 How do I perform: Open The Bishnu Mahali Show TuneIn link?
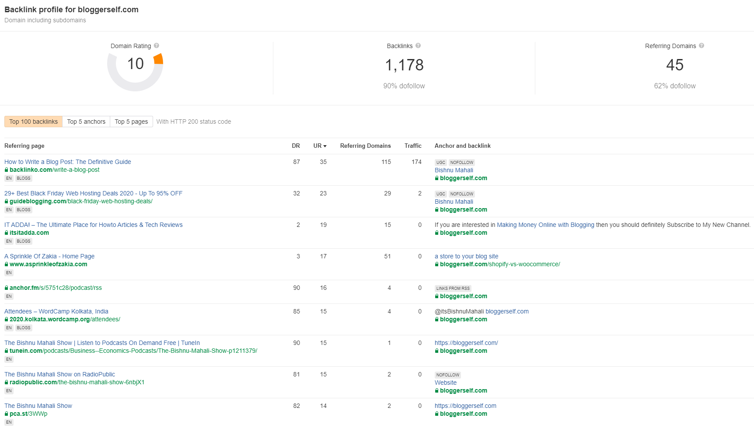tap(102, 343)
